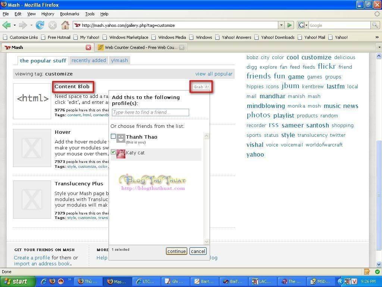
Task: Select 'the popular stuff' tab
Action: pos(43,61)
